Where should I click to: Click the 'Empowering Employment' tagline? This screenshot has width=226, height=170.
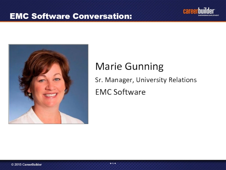click(208, 15)
